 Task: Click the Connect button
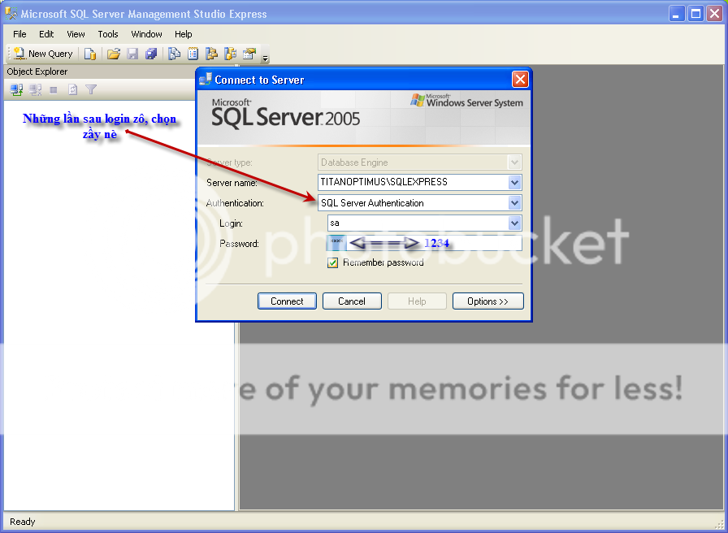(x=287, y=301)
